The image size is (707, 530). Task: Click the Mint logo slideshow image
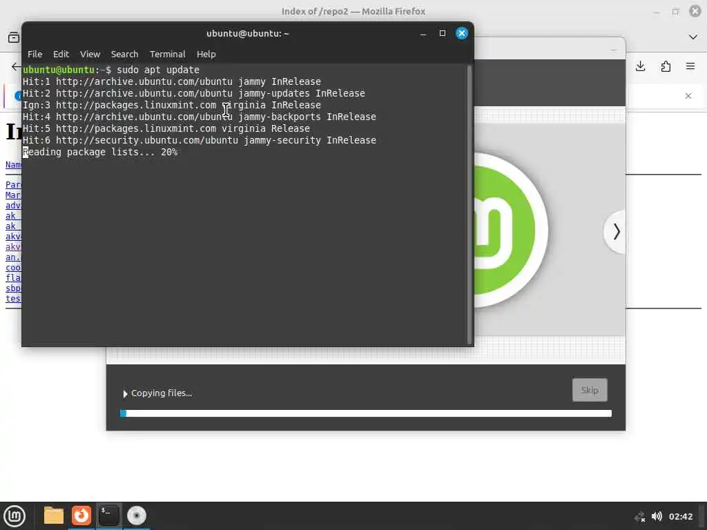(x=511, y=230)
